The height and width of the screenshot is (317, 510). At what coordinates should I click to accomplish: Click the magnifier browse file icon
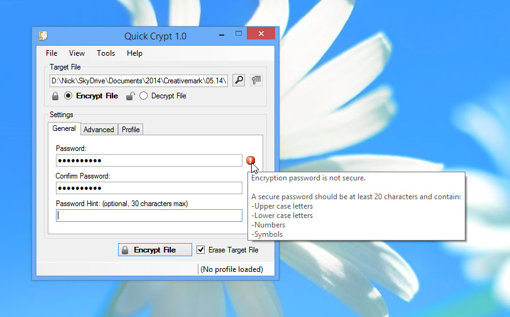click(239, 80)
